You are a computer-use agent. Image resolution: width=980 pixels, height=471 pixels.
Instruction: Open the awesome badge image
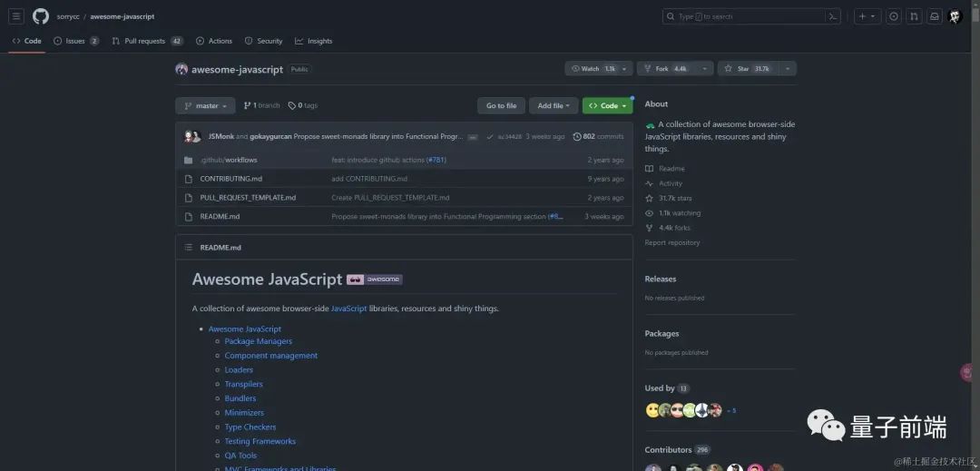375,280
